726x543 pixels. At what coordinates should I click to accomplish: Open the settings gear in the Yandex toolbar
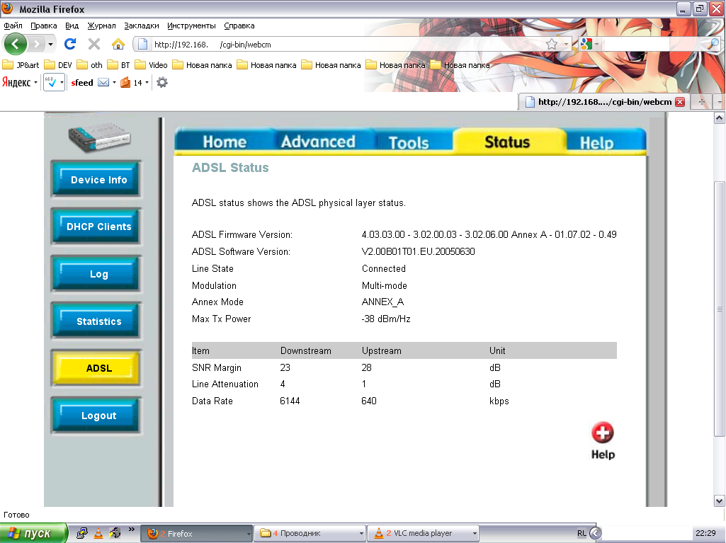pyautogui.click(x=162, y=82)
